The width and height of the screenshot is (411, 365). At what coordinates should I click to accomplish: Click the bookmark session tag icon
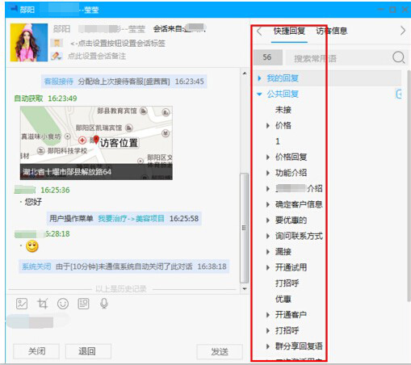click(57, 43)
